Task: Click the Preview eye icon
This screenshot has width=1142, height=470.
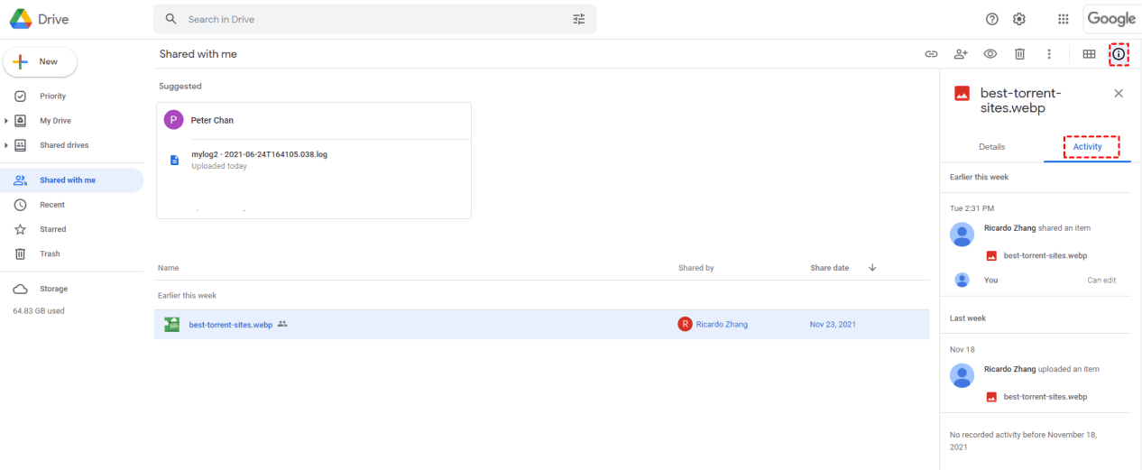Action: point(990,54)
